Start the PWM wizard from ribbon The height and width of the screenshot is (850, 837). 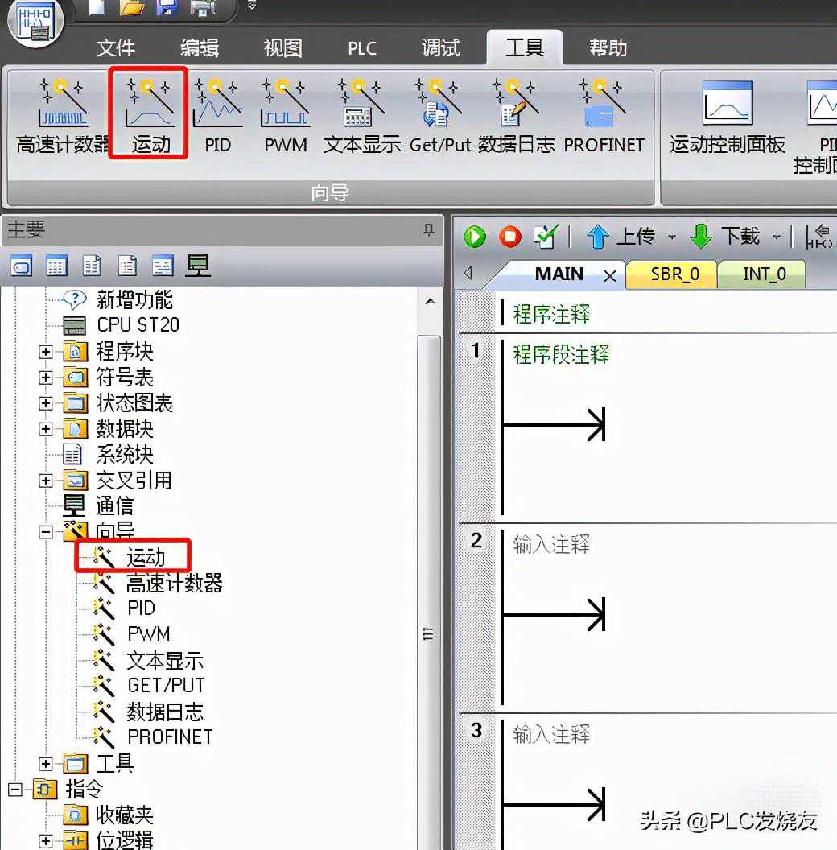(286, 114)
